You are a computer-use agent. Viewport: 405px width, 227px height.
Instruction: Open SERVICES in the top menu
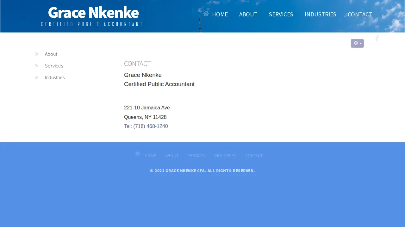pyautogui.click(x=281, y=15)
